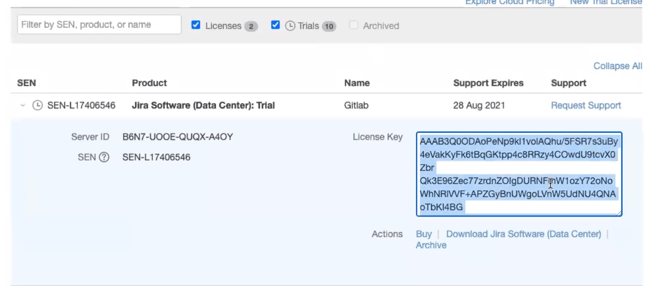Viewport: 647px width, 286px height.
Task: Archive the Jira Software trial license
Action: [431, 245]
